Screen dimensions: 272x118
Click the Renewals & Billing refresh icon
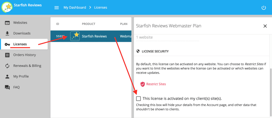[7, 66]
